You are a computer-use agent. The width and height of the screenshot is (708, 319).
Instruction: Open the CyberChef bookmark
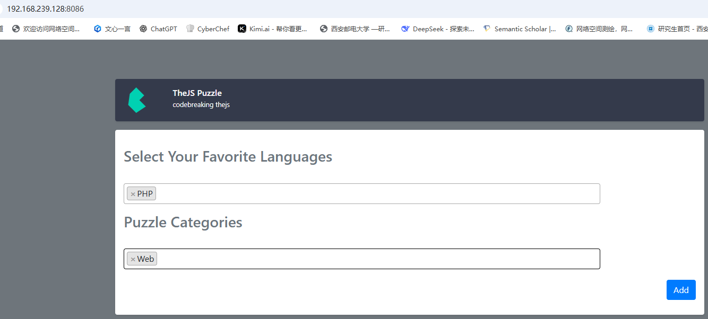(208, 29)
